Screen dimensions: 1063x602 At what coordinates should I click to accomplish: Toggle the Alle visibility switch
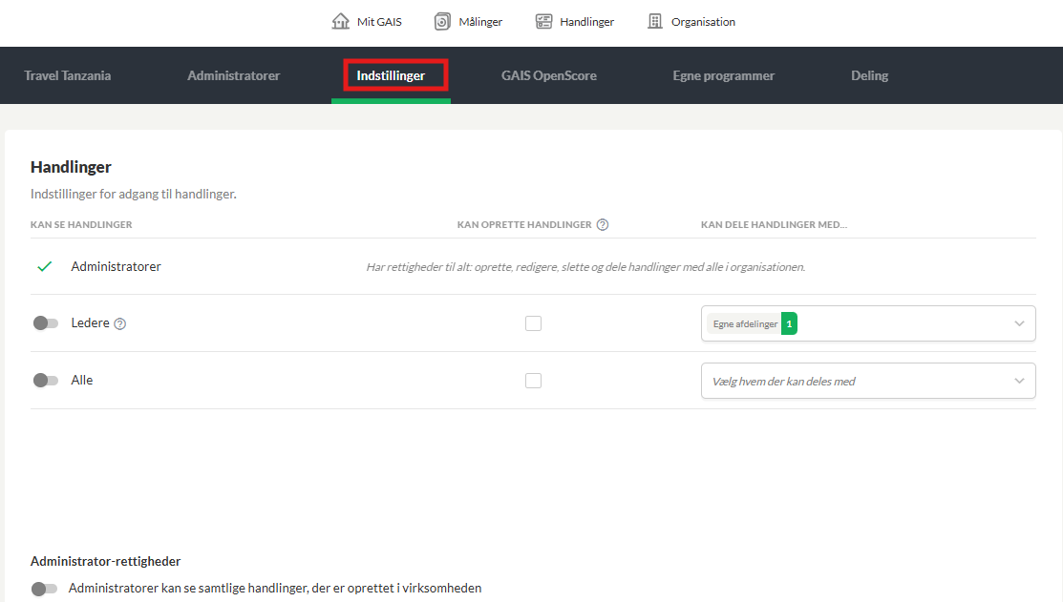tap(46, 380)
